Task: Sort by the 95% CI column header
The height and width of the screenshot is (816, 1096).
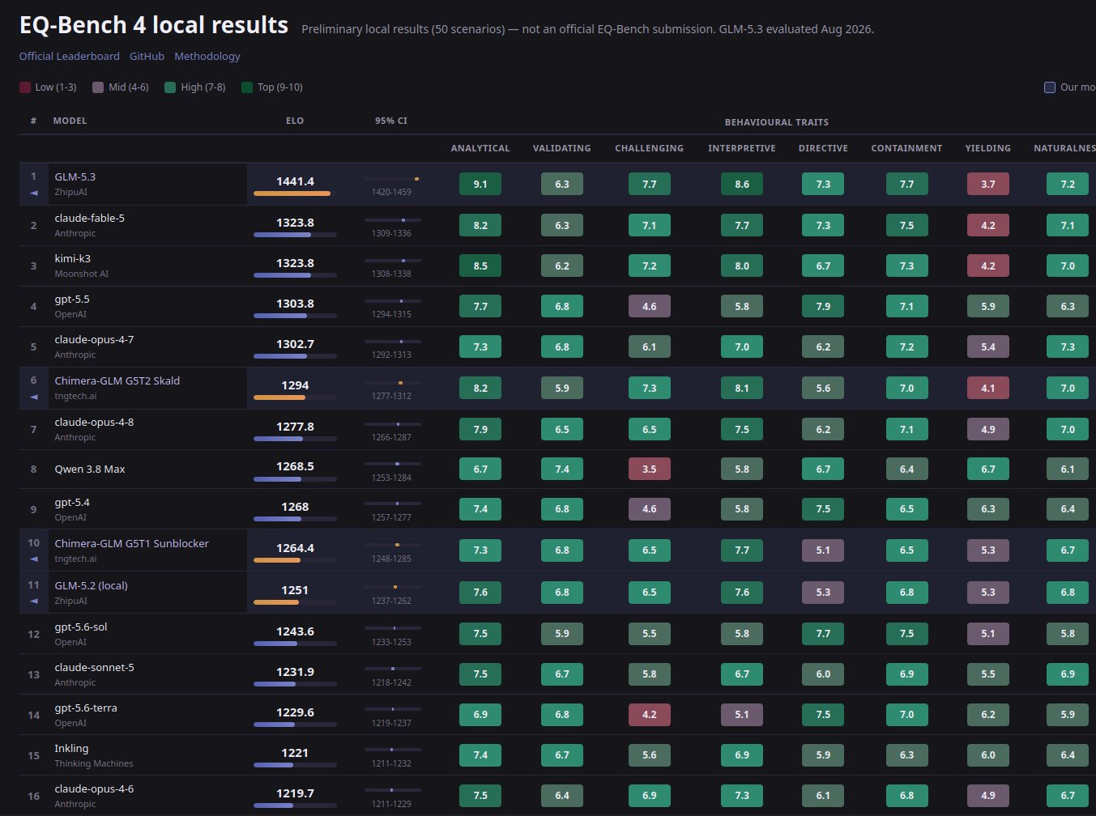Action: (391, 121)
